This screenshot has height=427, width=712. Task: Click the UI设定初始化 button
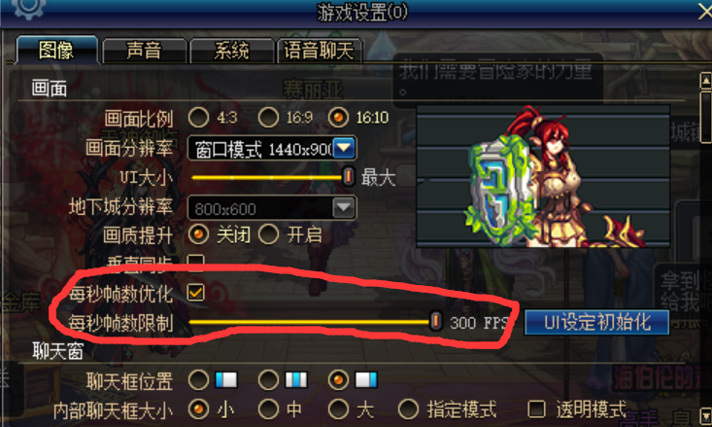click(596, 322)
